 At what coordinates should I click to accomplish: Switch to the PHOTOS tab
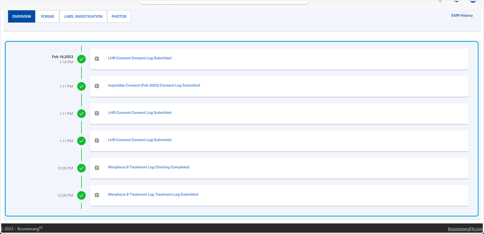[x=119, y=17]
